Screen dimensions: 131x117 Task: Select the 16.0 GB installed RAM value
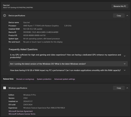[33, 29]
